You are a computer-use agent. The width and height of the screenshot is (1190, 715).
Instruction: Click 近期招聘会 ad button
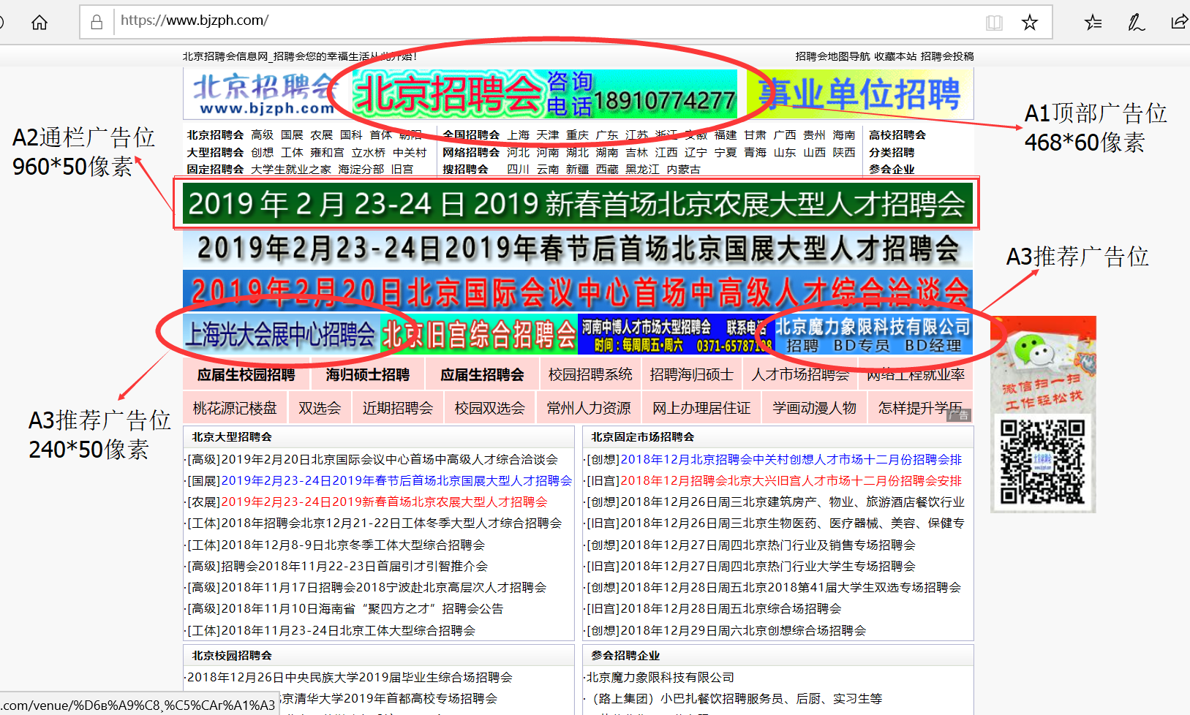click(398, 408)
